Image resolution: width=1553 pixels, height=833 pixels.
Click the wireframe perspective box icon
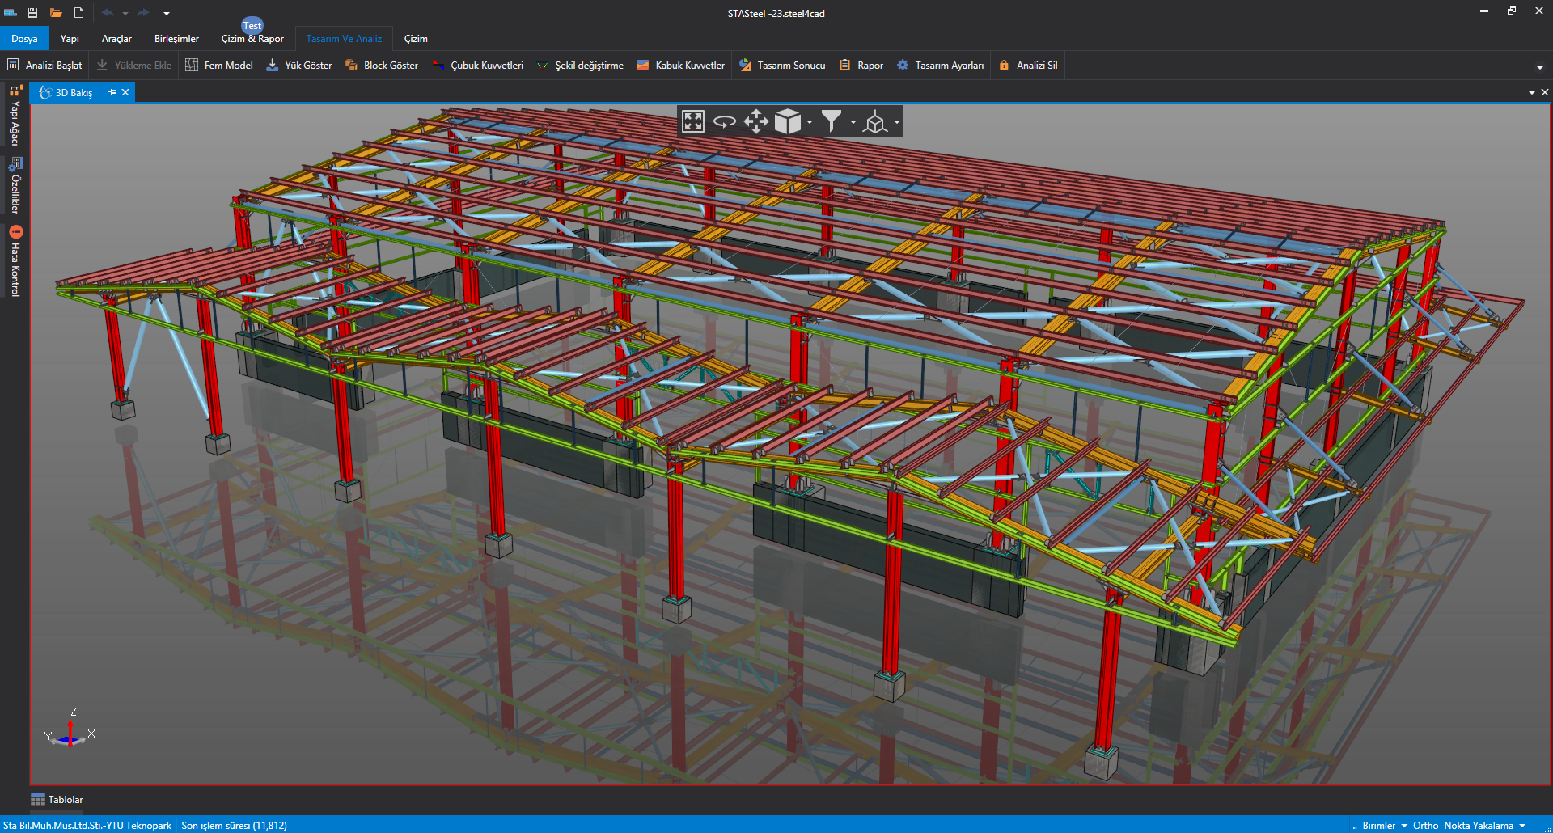875,122
